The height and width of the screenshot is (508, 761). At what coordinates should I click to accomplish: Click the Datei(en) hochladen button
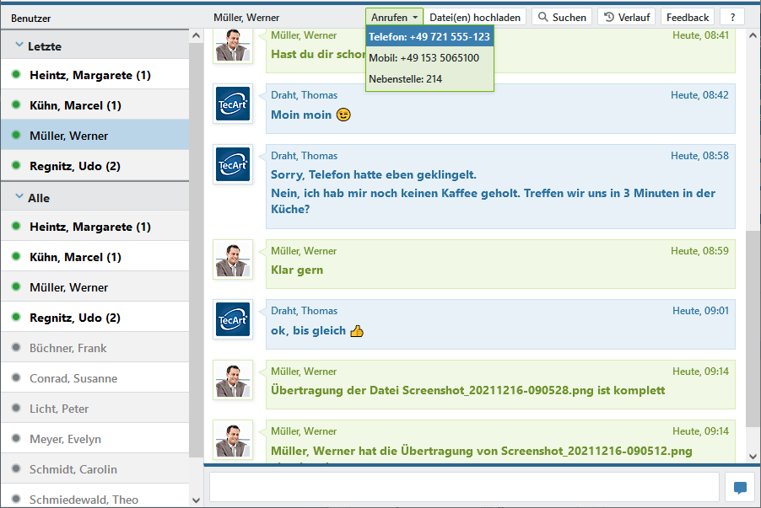point(475,17)
